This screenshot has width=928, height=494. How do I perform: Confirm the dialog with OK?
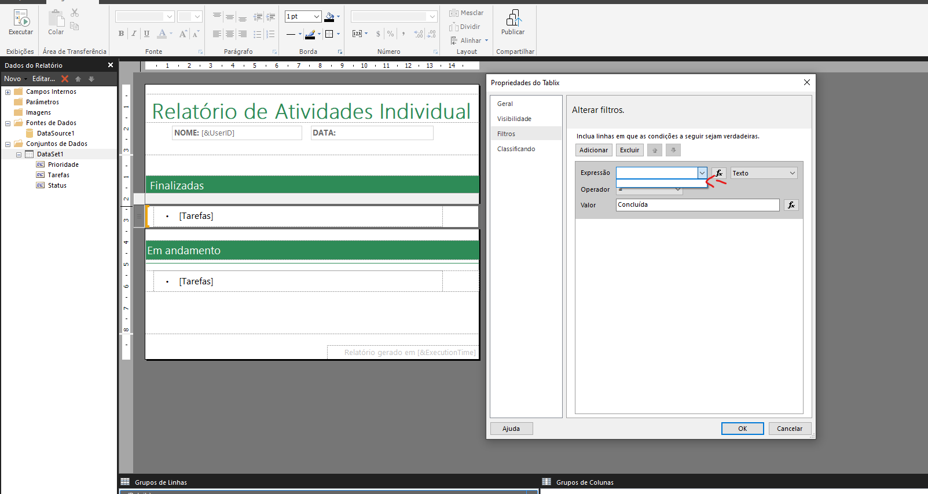pos(742,429)
